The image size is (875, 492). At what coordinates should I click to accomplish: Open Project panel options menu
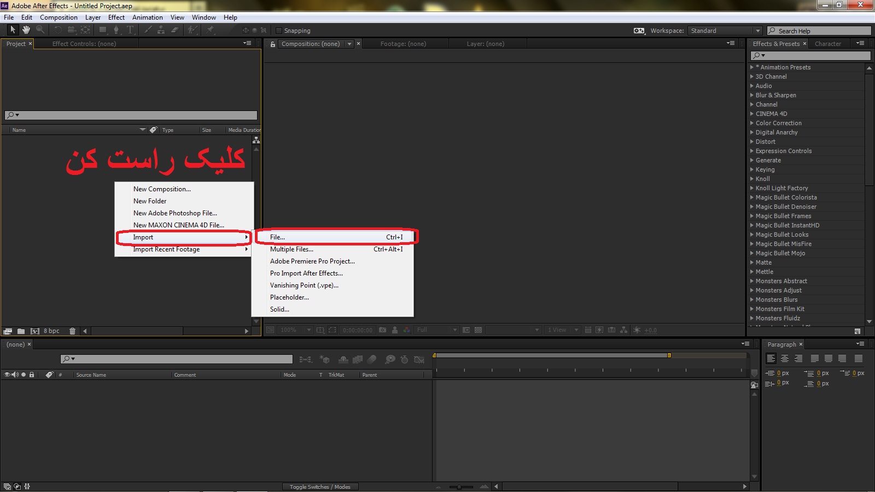[247, 43]
